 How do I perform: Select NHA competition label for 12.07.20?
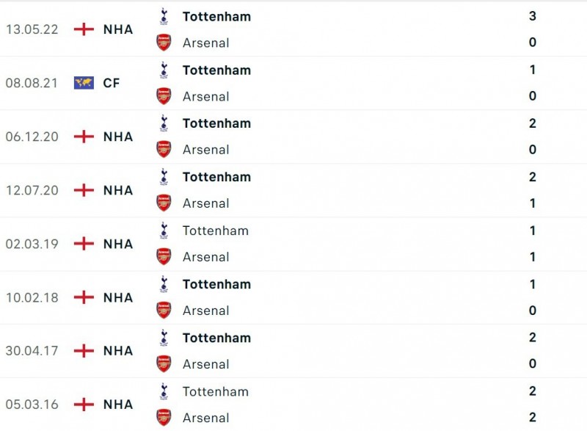point(118,190)
